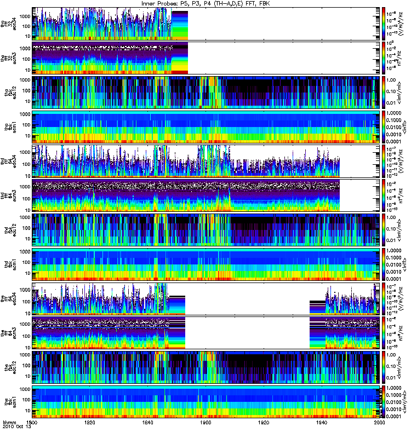Click the color bar beside tha fbk edc12 panel
Screen dimensions: 411x438
click(x=384, y=93)
